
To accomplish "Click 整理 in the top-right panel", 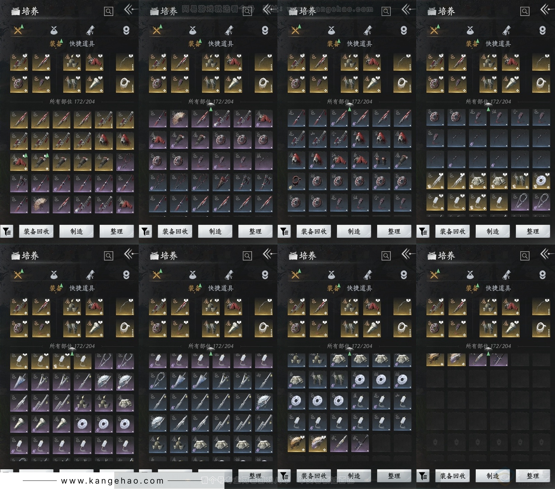I will coord(533,232).
